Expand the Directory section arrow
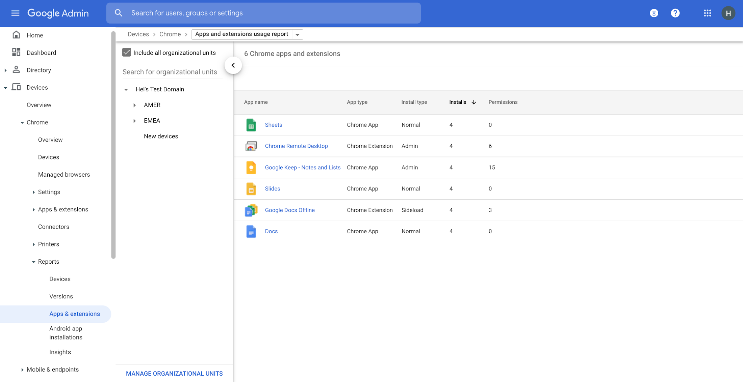The height and width of the screenshot is (382, 743). coord(5,70)
